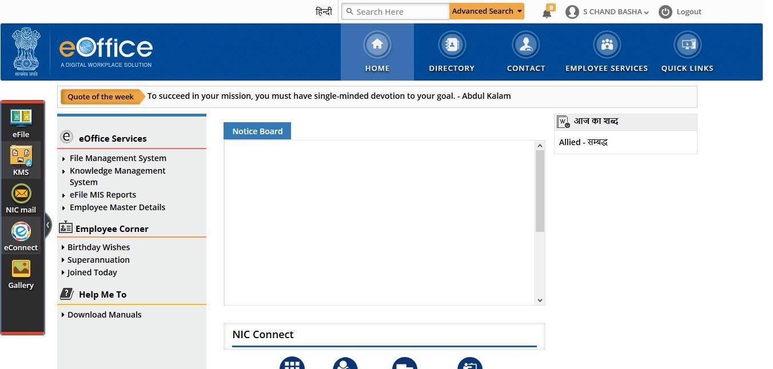Expand the S CHAND BASHA profile menu
The height and width of the screenshot is (369, 773).
[x=608, y=11]
